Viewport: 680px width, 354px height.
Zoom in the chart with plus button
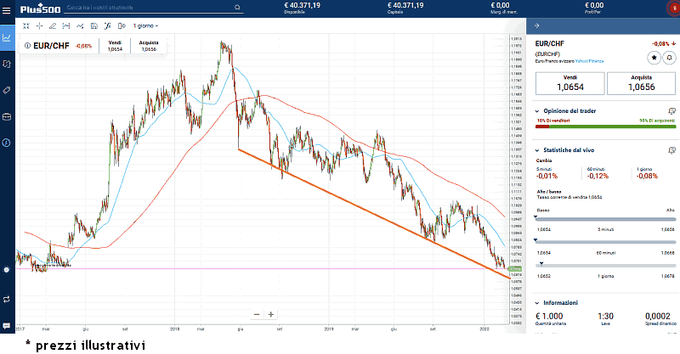271,314
